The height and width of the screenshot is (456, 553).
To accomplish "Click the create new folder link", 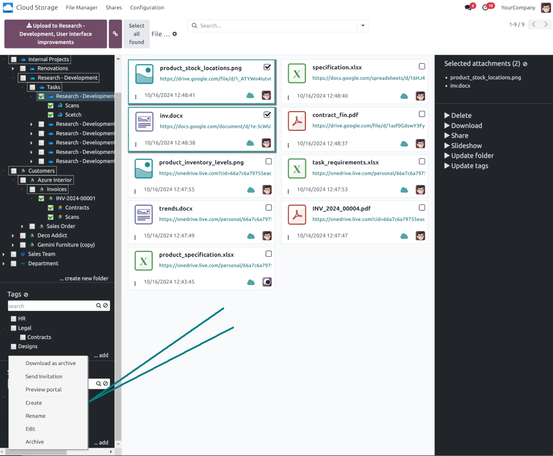I will 84,278.
